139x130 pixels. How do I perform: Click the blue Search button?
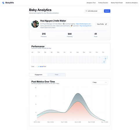click(107, 11)
